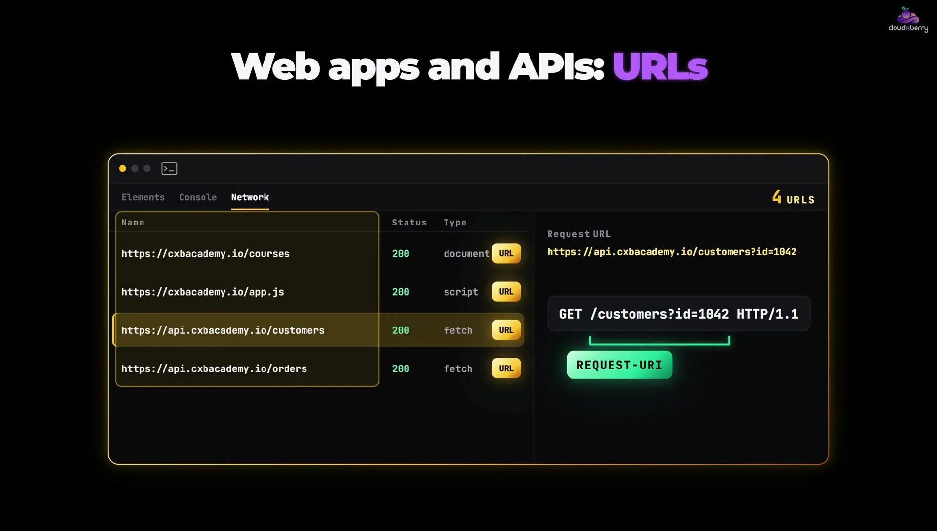Click the cloudxberry logo
The image size is (937, 531).
click(x=908, y=20)
